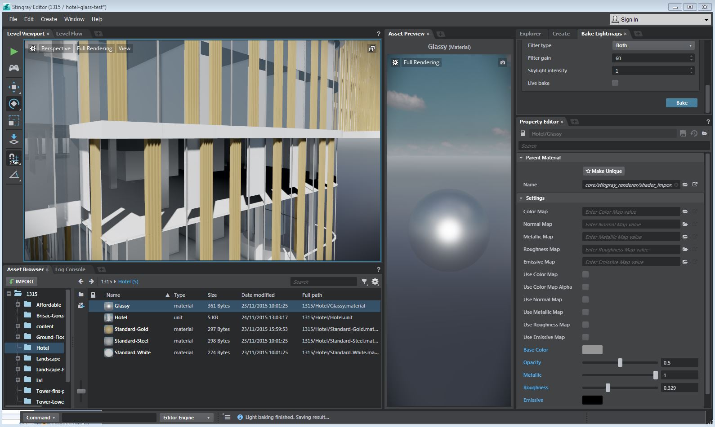Open the Window menu
The width and height of the screenshot is (715, 427).
[74, 19]
